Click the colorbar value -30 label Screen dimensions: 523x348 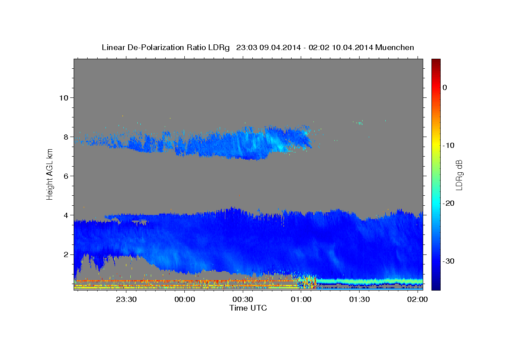click(448, 261)
